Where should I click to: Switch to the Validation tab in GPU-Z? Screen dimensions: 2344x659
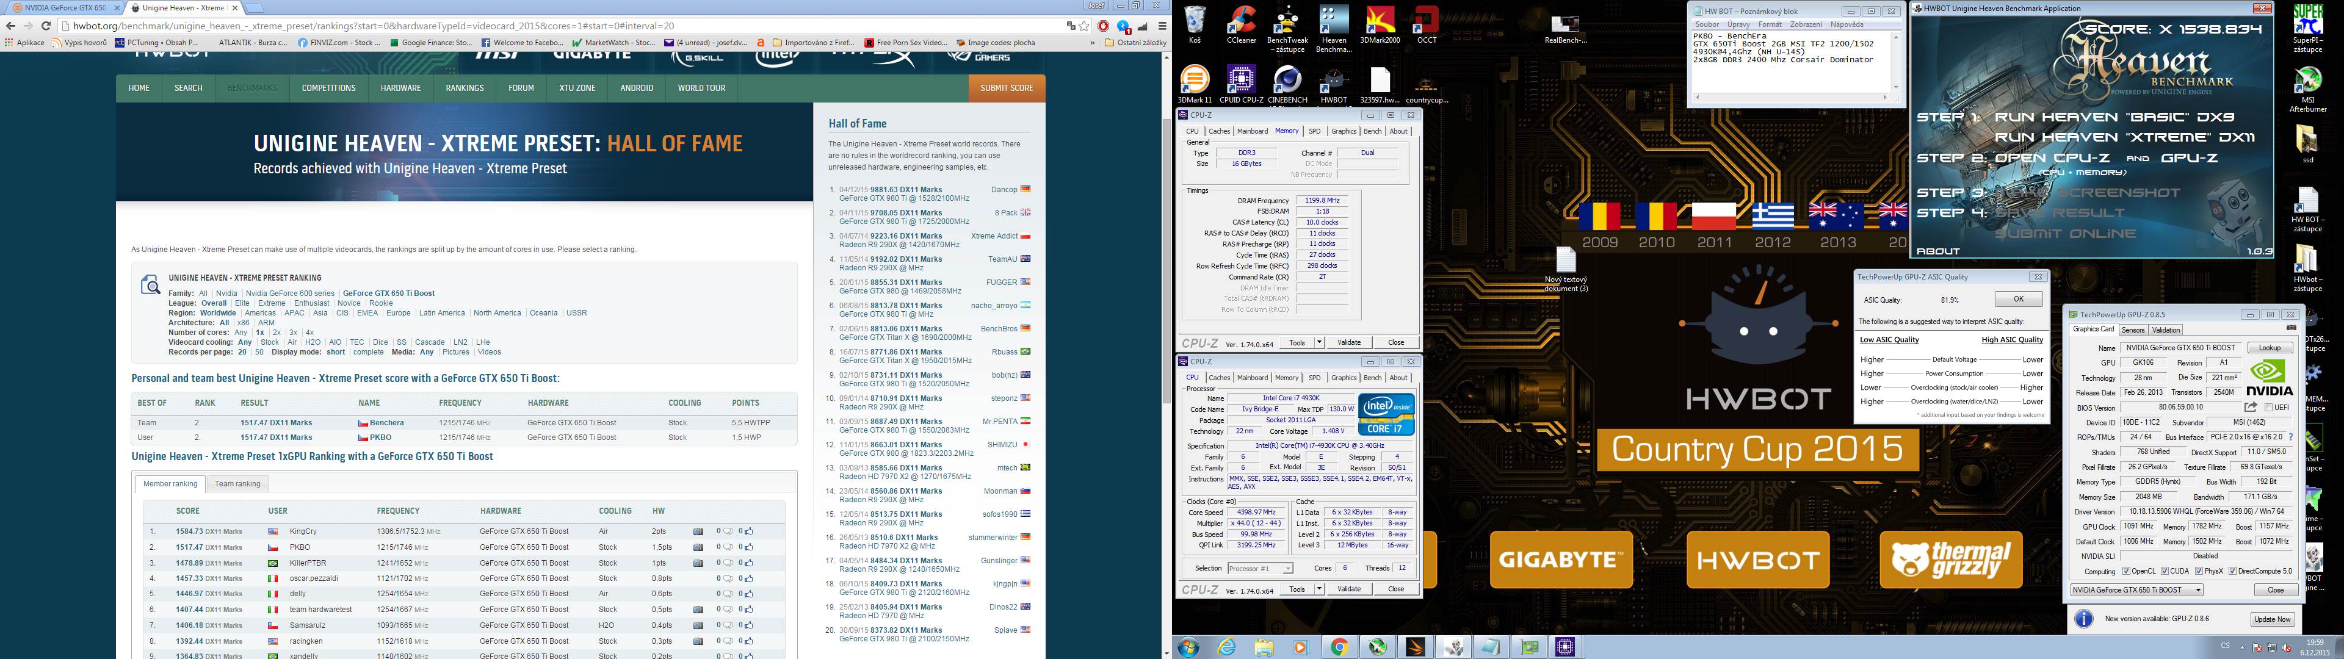point(2166,329)
